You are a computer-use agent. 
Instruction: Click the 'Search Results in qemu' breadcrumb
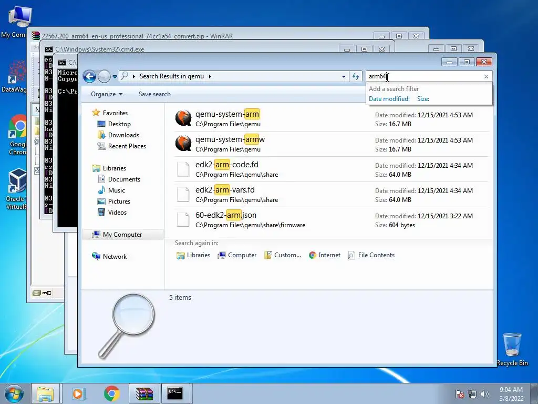tap(172, 76)
